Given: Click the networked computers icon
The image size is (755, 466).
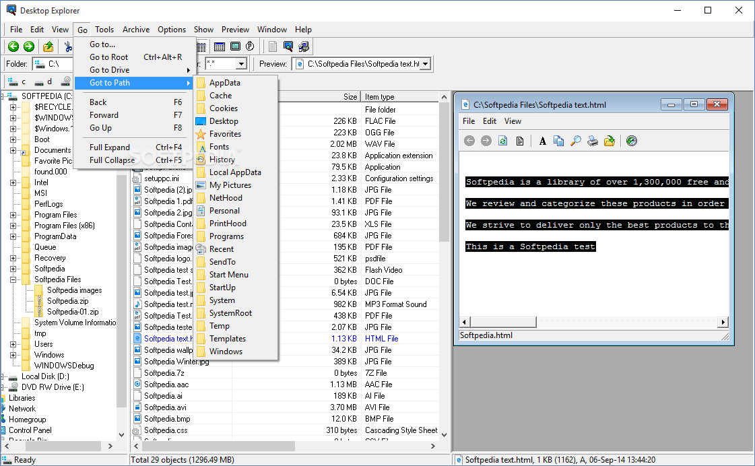Looking at the screenshot, I should coord(304,46).
